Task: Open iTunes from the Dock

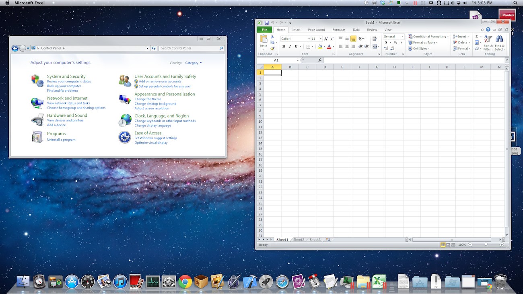Action: click(120, 282)
